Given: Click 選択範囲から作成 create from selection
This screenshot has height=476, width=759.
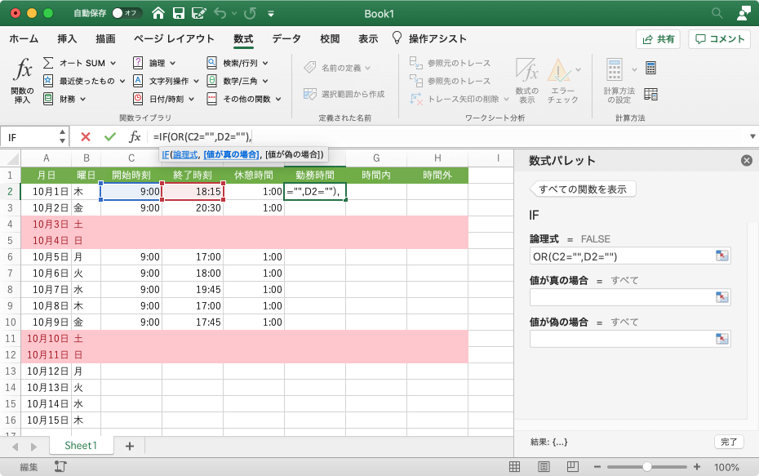Looking at the screenshot, I should [x=344, y=94].
